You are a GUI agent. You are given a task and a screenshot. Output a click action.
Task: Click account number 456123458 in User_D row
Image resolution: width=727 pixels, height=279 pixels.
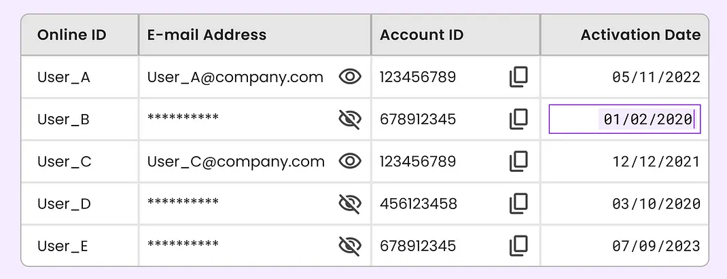(x=419, y=204)
